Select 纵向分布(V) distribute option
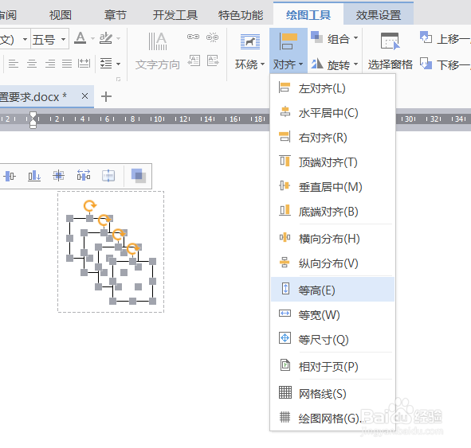This screenshot has width=471, height=448. coord(332,263)
